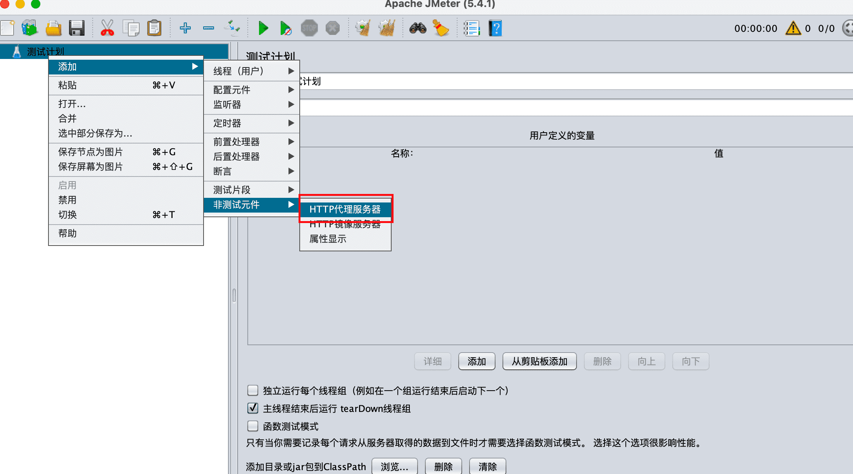Click the Copy toolbar icon
The height and width of the screenshot is (474, 853).
coord(131,28)
